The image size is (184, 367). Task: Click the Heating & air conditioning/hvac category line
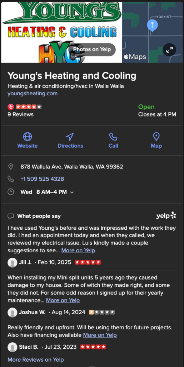[66, 86]
